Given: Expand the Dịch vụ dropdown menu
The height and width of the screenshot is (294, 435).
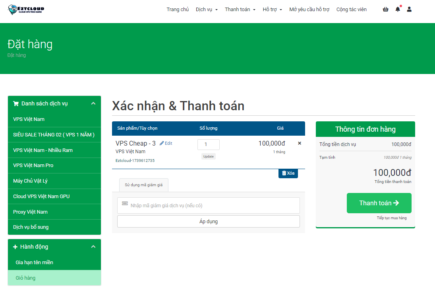Looking at the screenshot, I should 207,10.
